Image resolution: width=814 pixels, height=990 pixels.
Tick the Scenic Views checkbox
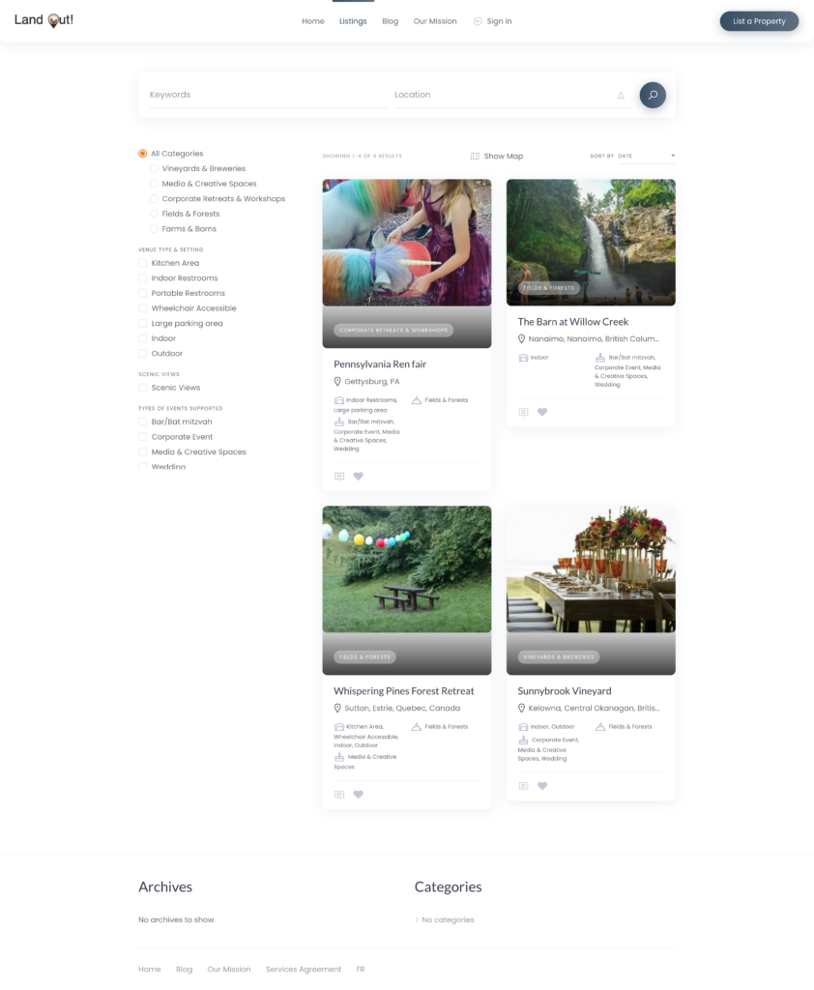point(143,388)
